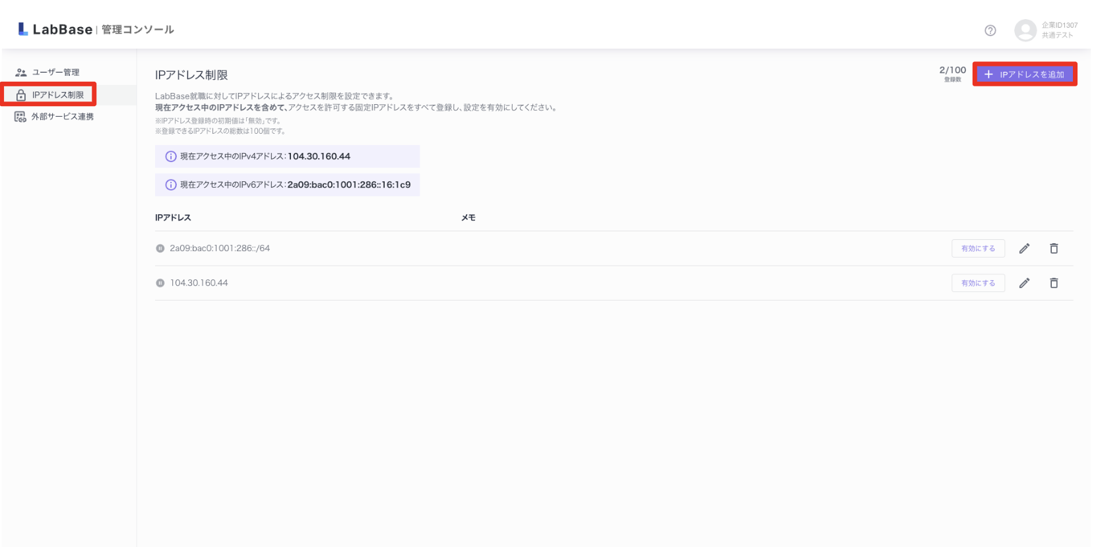Delete the 104.30.160.44 entry via trash icon

(x=1054, y=283)
